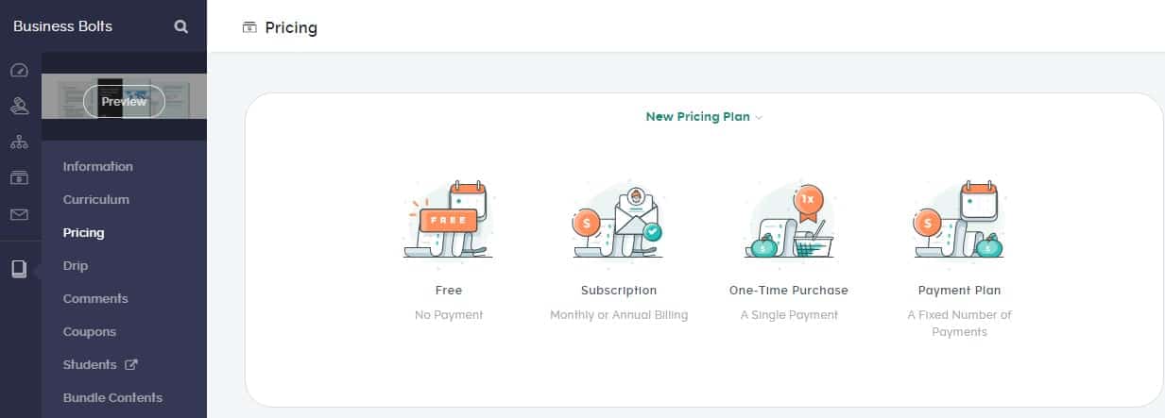The width and height of the screenshot is (1165, 418).
Task: Pick the Payment Plan illustration
Action: click(x=959, y=222)
